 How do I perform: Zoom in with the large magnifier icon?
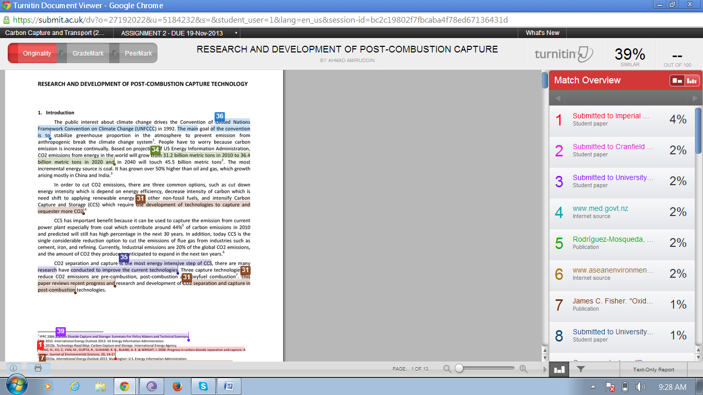point(523,369)
